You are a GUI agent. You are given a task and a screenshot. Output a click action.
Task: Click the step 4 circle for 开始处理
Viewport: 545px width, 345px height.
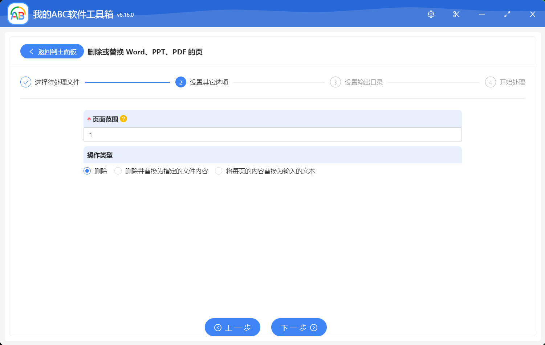490,82
